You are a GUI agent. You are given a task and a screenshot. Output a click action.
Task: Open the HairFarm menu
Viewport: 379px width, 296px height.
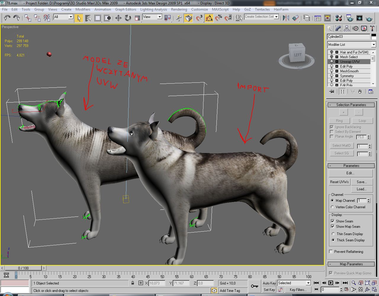click(x=281, y=9)
